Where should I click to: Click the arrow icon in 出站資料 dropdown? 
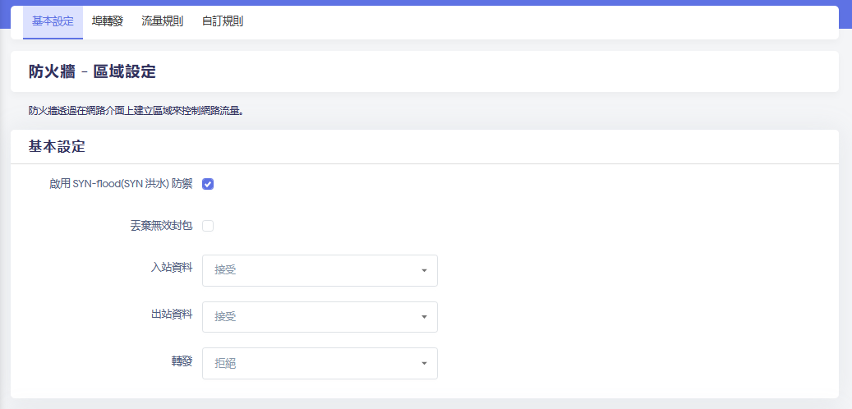[424, 316]
